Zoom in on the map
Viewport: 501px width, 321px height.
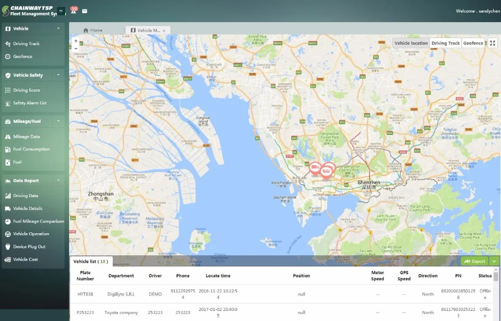tap(76, 41)
